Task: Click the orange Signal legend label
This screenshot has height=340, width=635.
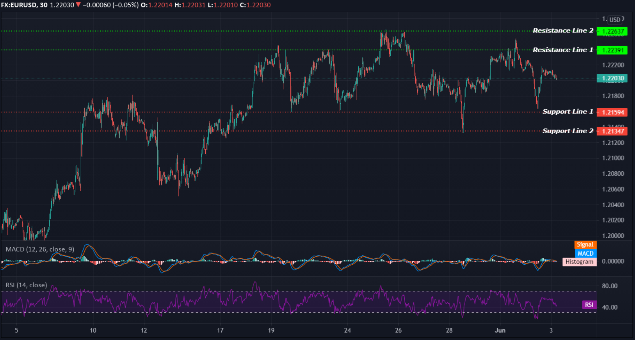Action: click(x=585, y=244)
